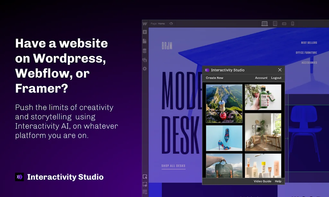This screenshot has height=197, width=329.
Task: Click the Interactivity Studio arrows logo
Action: point(19,176)
